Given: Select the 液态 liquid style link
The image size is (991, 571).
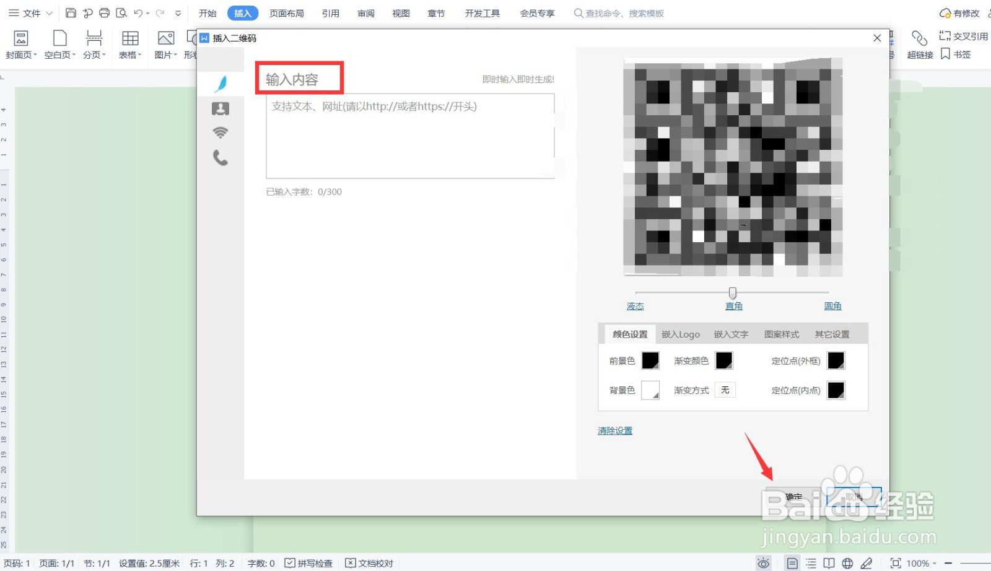Looking at the screenshot, I should [x=635, y=306].
